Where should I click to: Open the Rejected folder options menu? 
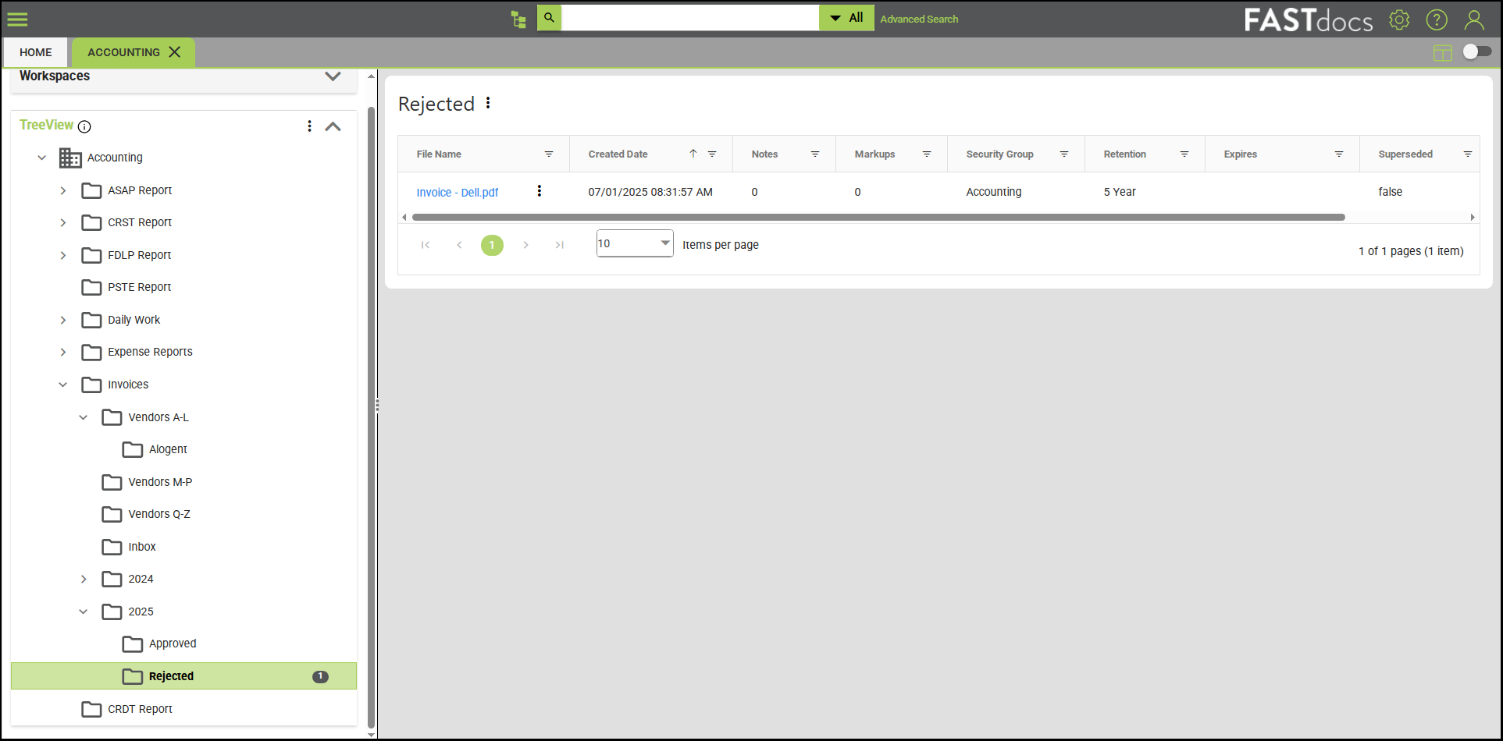(488, 103)
